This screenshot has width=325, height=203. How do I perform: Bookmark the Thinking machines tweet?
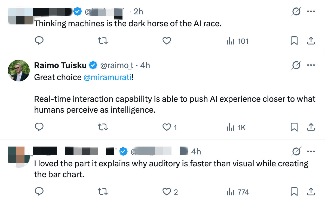click(x=294, y=41)
